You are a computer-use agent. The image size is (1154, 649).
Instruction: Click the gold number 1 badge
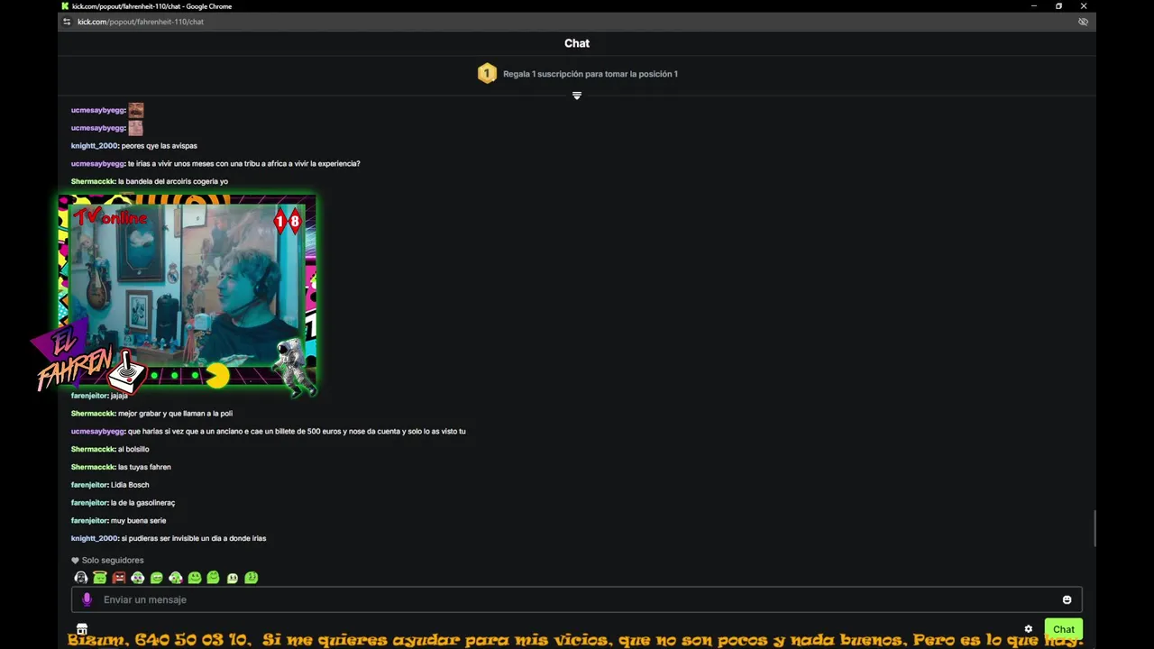click(487, 74)
